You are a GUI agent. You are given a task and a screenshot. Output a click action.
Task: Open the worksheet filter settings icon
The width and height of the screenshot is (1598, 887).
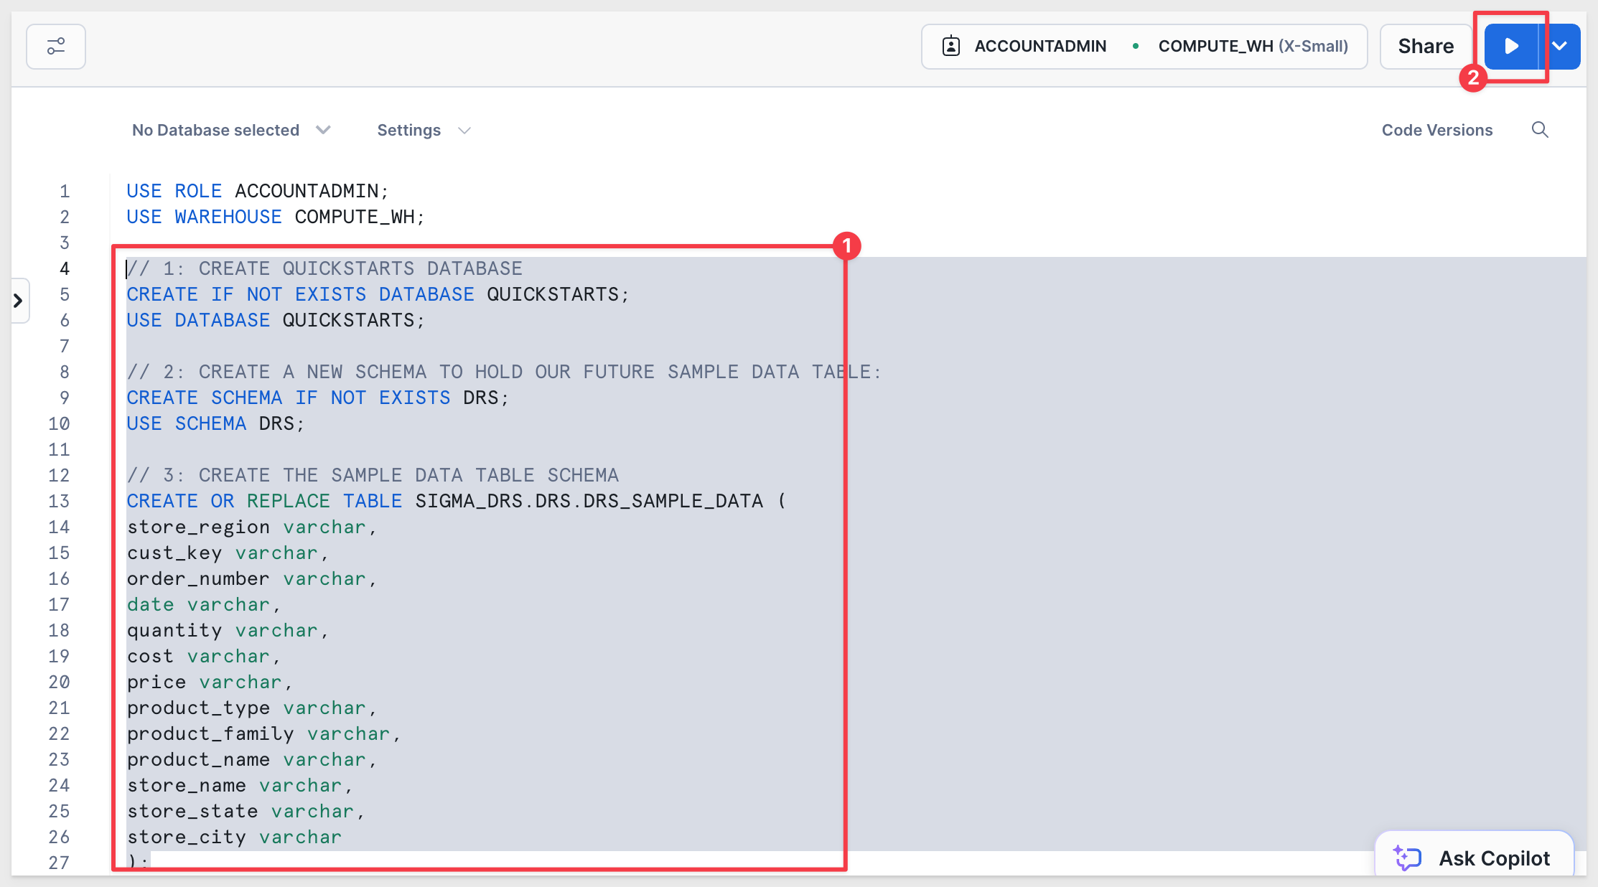[56, 47]
